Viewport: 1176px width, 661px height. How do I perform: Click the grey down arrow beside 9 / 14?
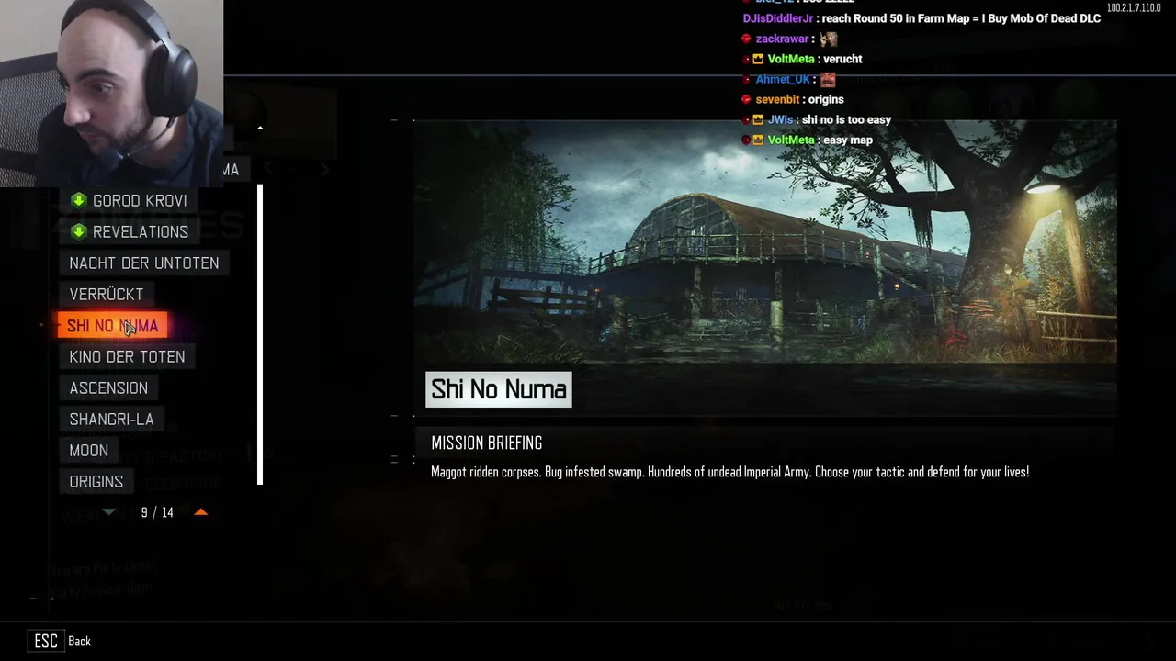[x=108, y=512]
